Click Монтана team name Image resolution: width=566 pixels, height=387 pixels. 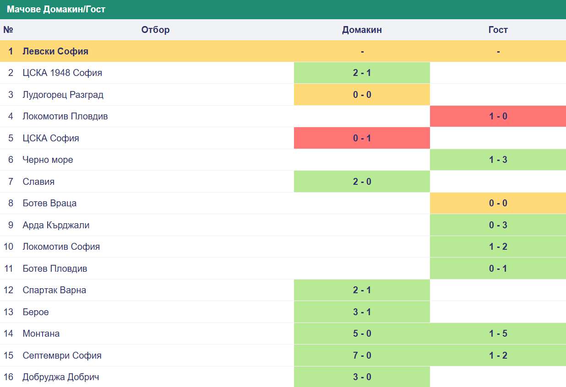point(41,333)
